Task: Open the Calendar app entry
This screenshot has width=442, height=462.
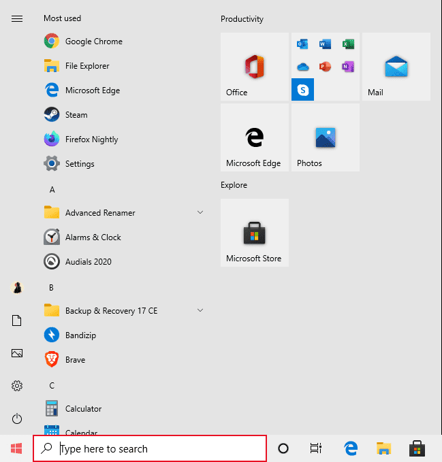Action: 124,429
